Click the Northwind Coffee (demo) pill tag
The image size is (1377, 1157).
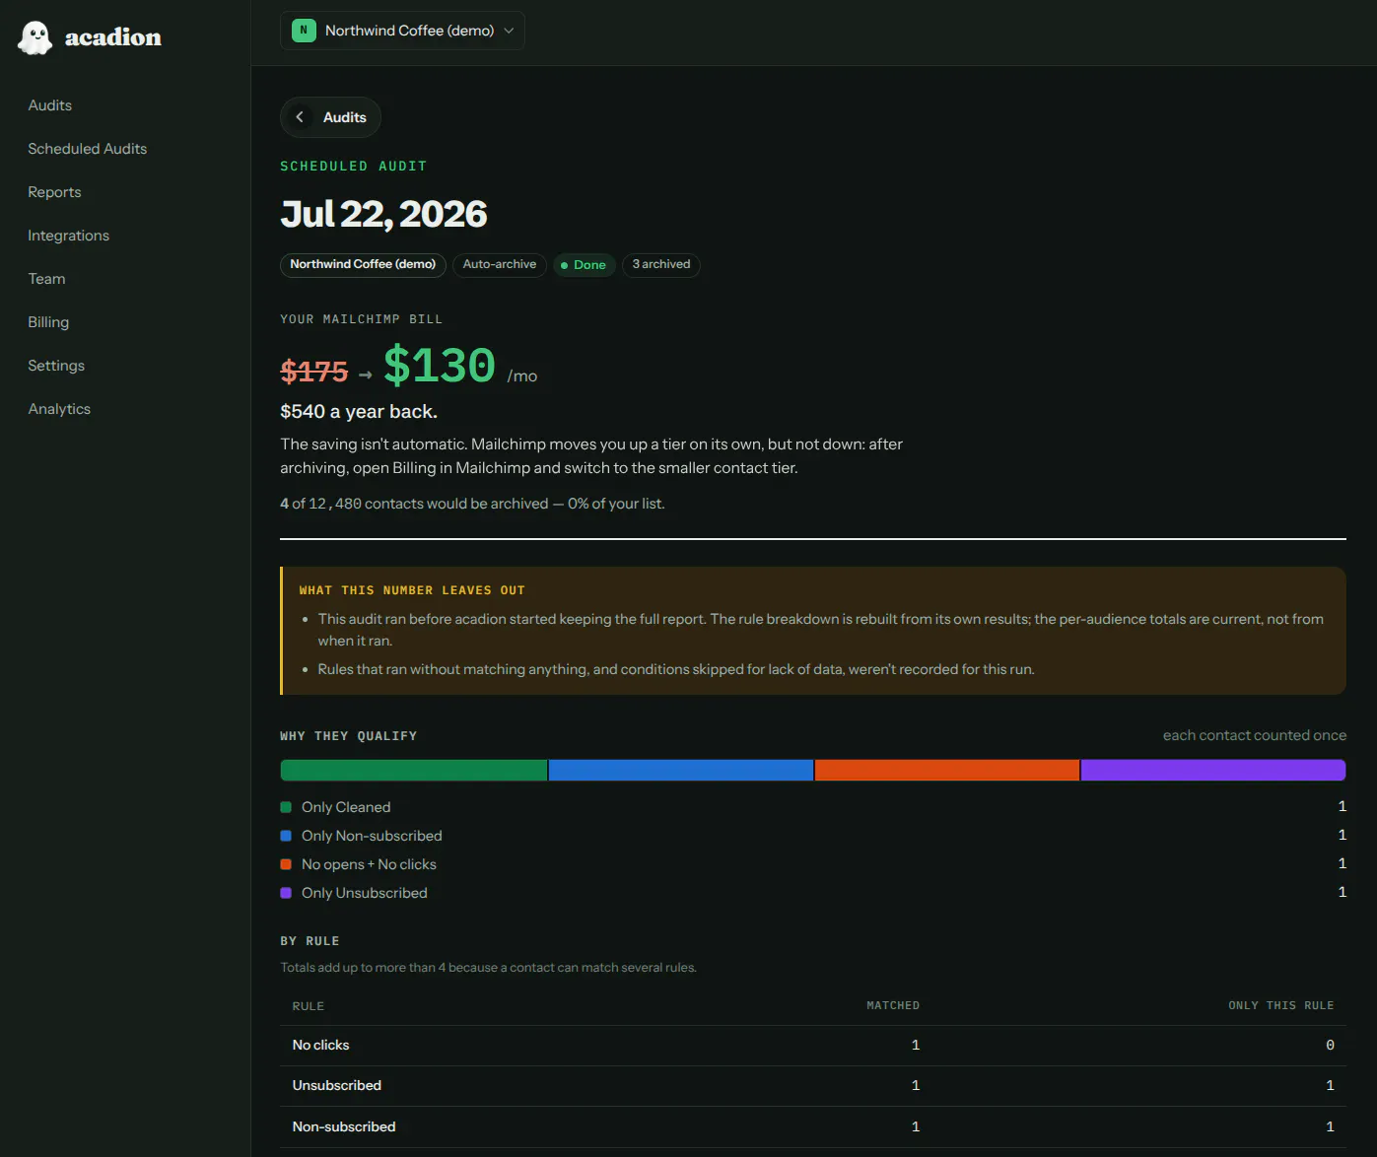tap(363, 265)
